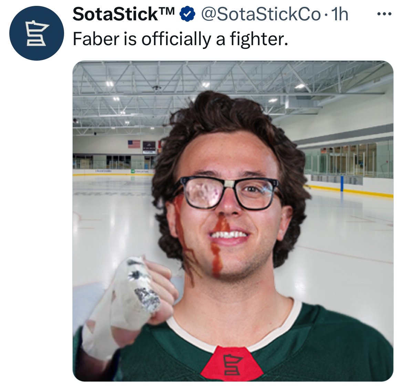Click the American flag on rink wall
Image resolution: width=403 pixels, height=386 pixels.
[134, 144]
